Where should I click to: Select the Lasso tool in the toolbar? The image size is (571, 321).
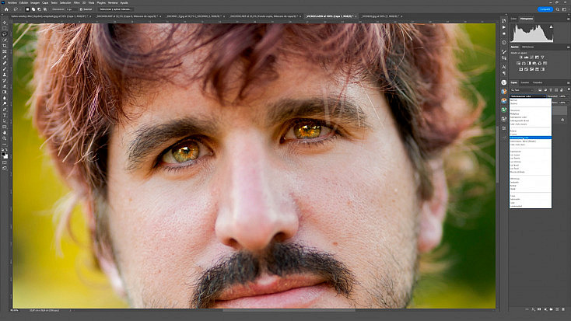pos(5,34)
